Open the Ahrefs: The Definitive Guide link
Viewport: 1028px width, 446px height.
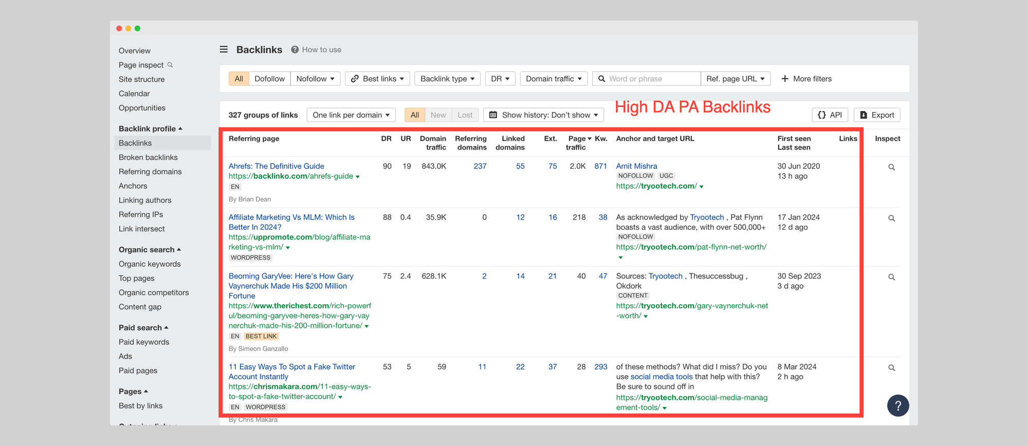(276, 166)
